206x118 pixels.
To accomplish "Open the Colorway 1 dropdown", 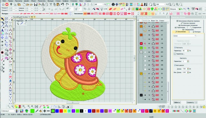I will point(8,111).
